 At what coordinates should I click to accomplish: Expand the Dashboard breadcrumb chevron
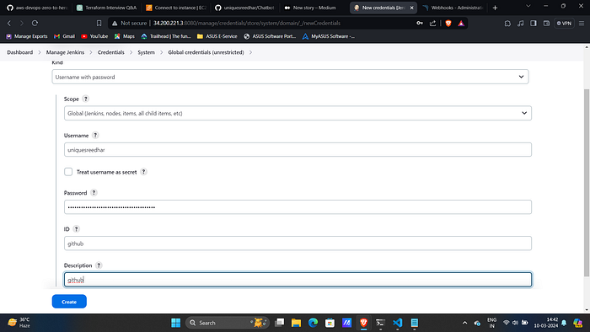tap(40, 52)
